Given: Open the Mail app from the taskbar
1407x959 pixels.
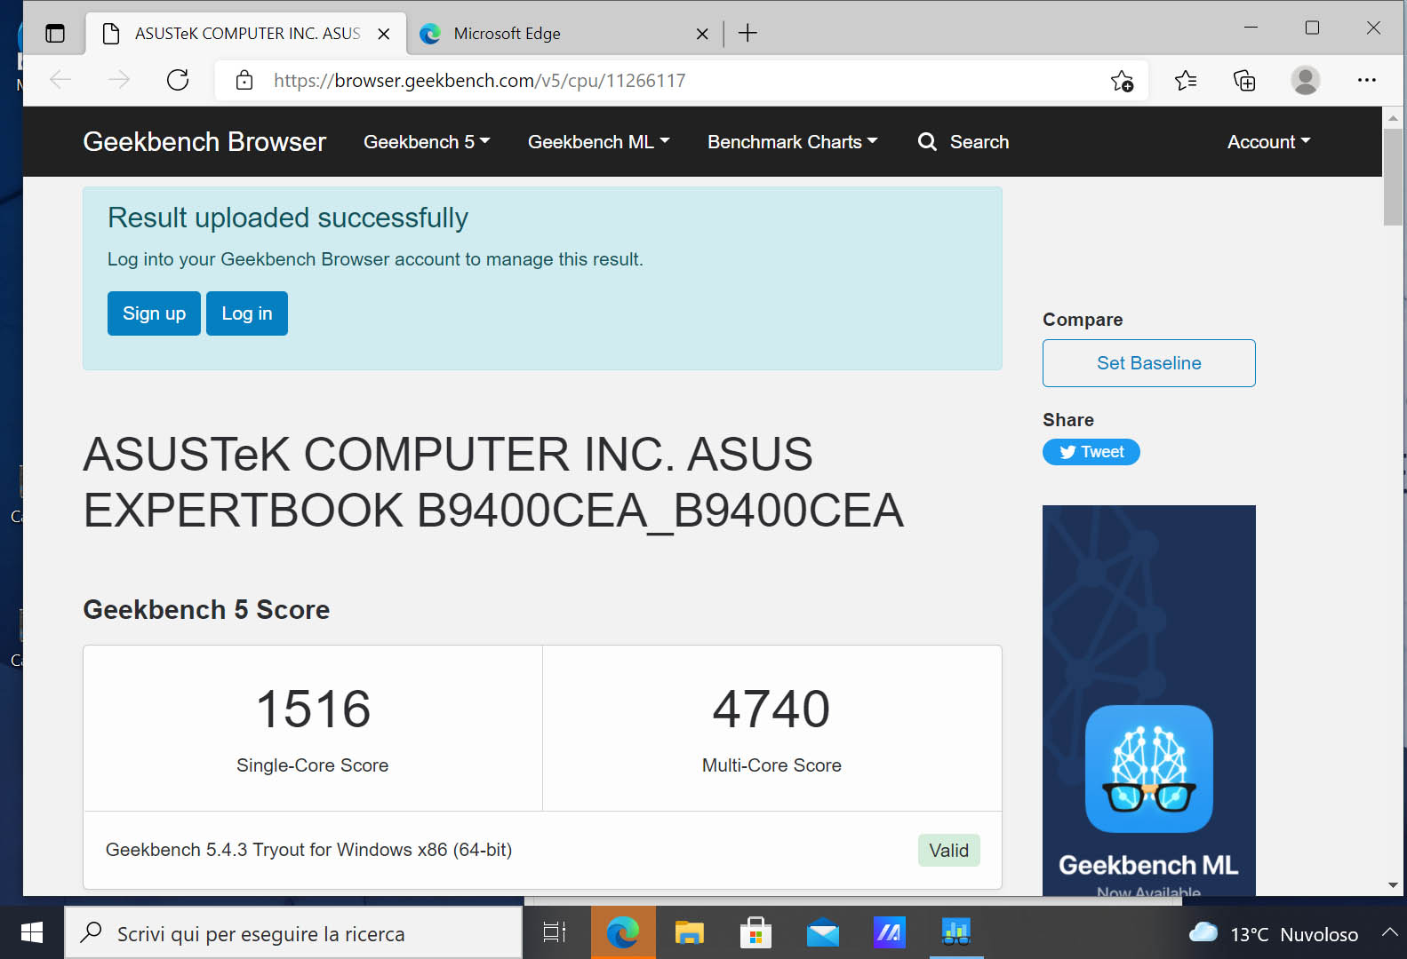Looking at the screenshot, I should point(823,932).
